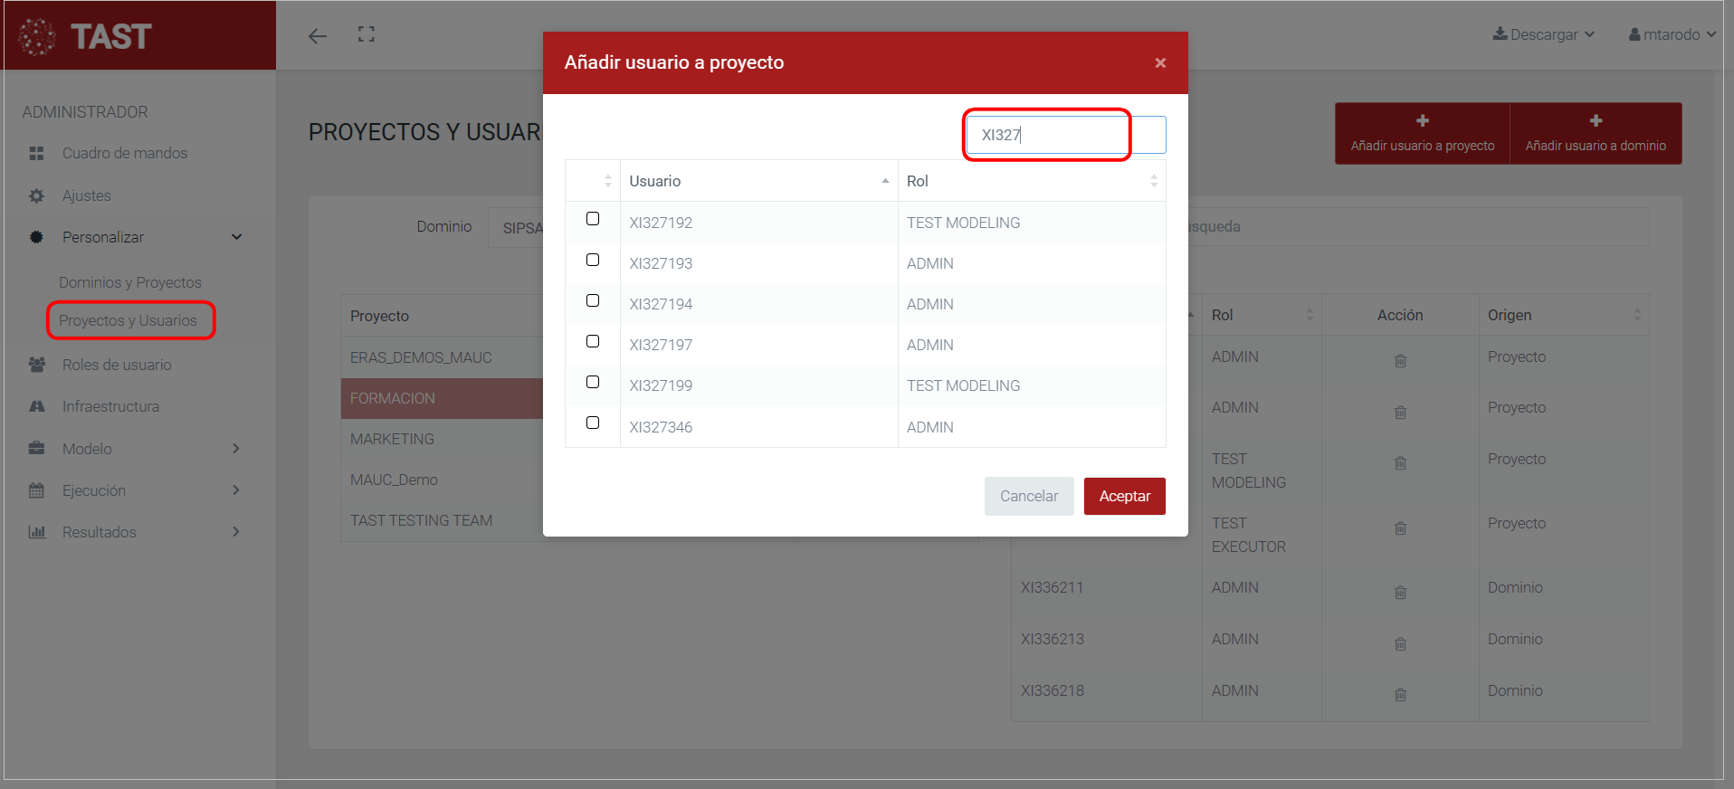1734x789 pixels.
Task: Click the Ajustes gear icon
Action: (36, 195)
